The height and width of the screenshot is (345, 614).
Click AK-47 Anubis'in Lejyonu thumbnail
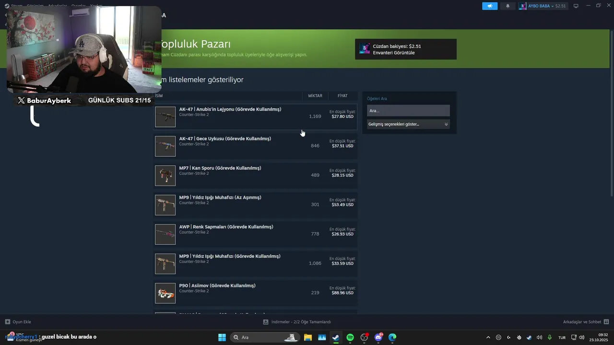[x=165, y=117]
